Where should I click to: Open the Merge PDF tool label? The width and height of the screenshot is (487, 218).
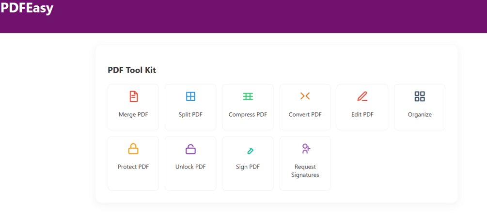pyautogui.click(x=133, y=115)
